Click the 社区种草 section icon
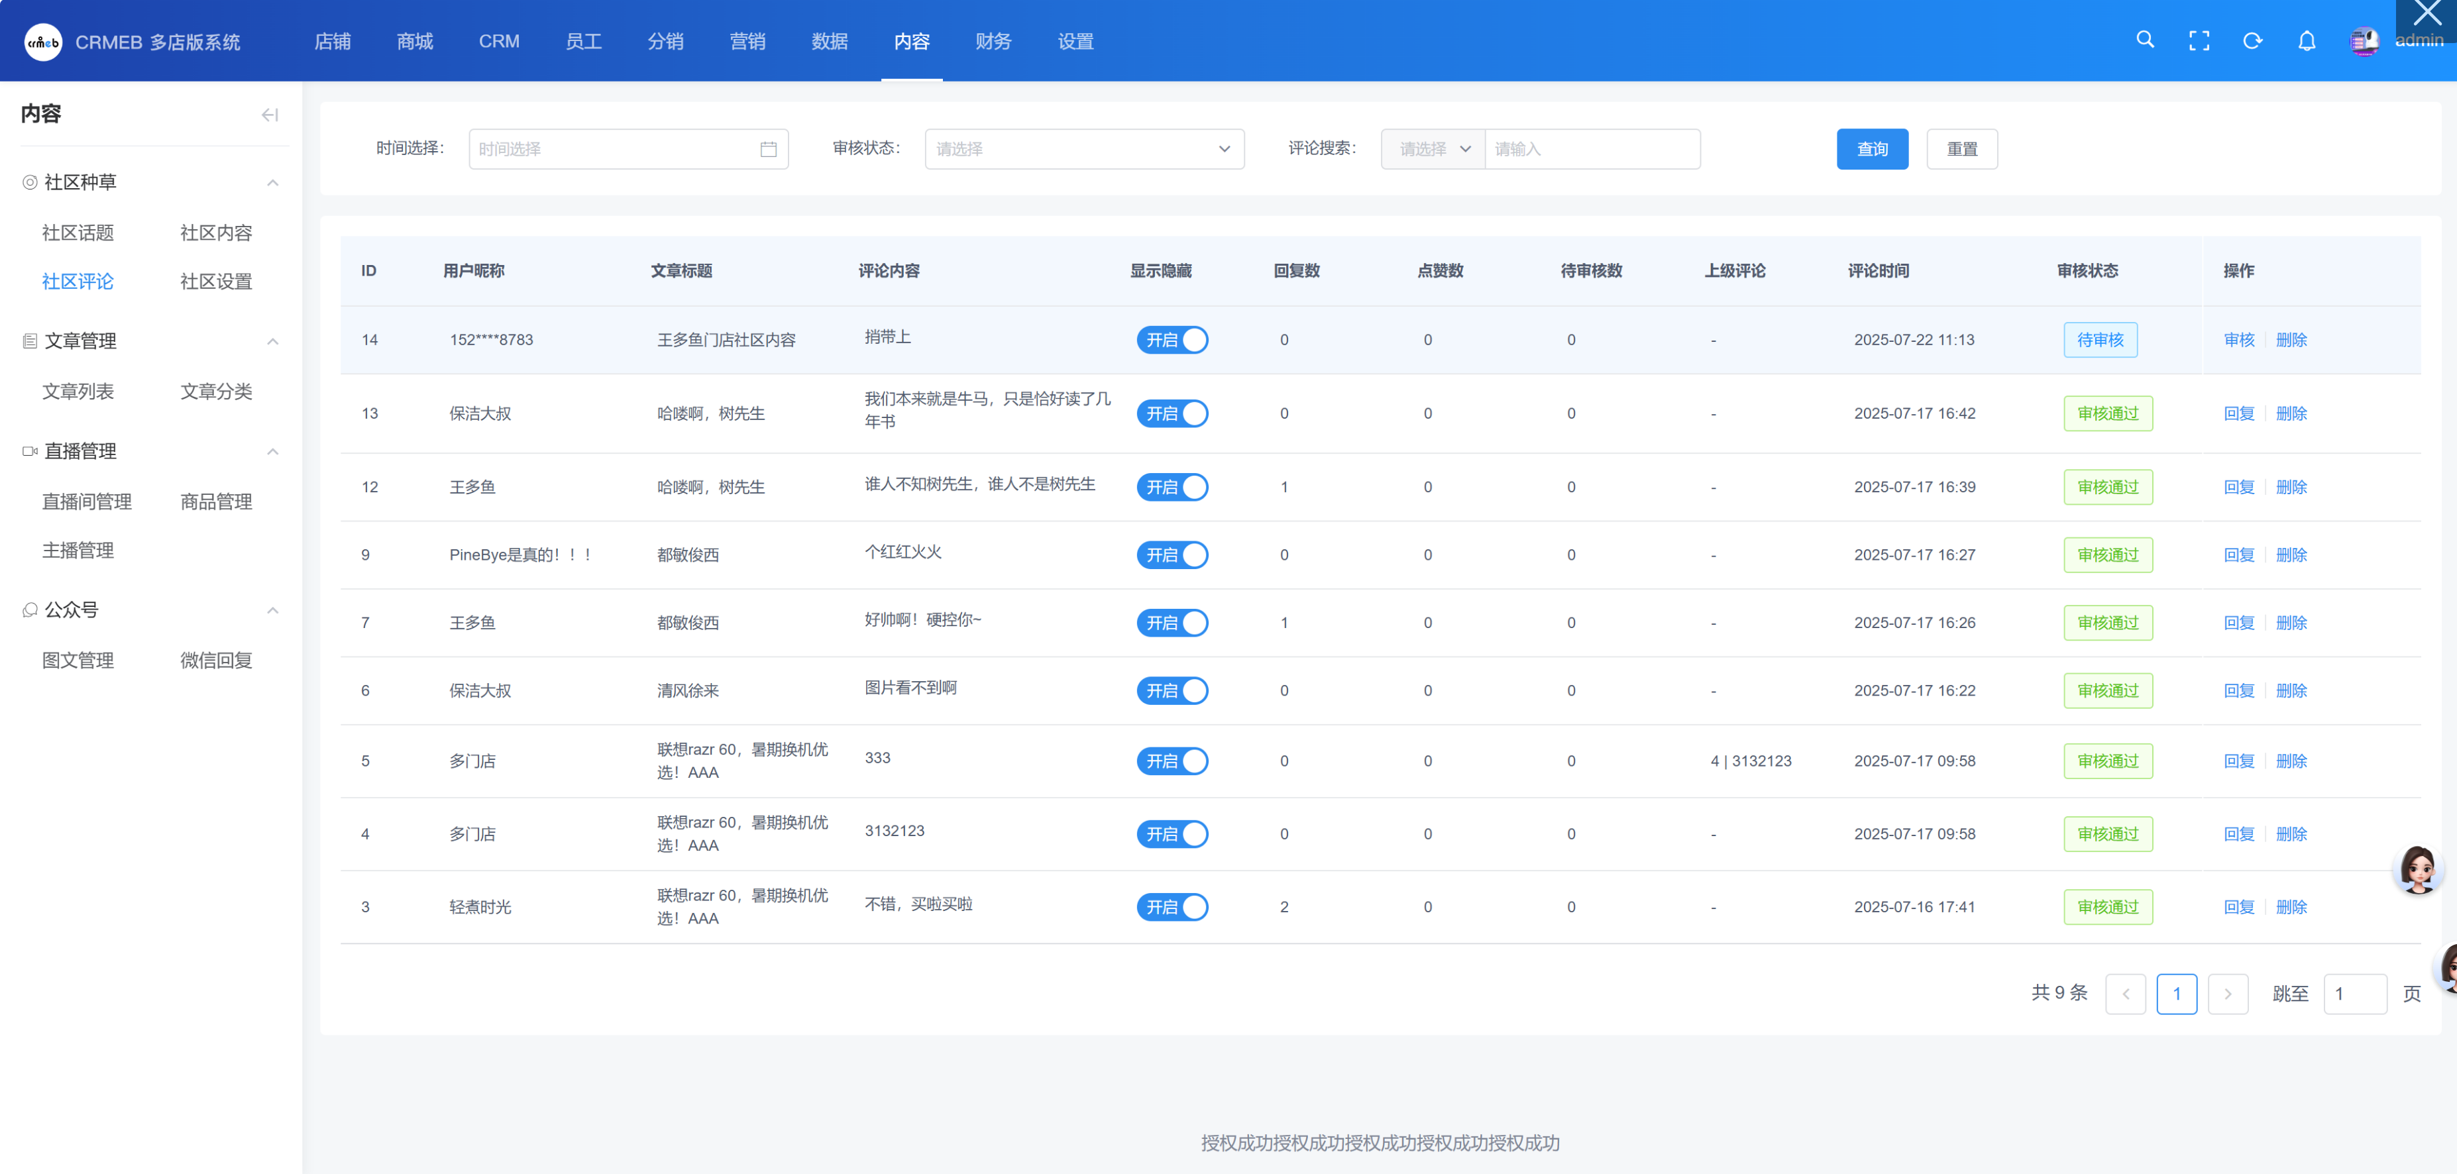The height and width of the screenshot is (1174, 2457). [30, 182]
